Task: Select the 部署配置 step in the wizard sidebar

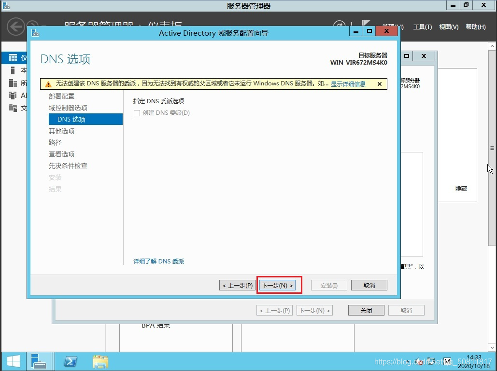Action: [x=61, y=96]
